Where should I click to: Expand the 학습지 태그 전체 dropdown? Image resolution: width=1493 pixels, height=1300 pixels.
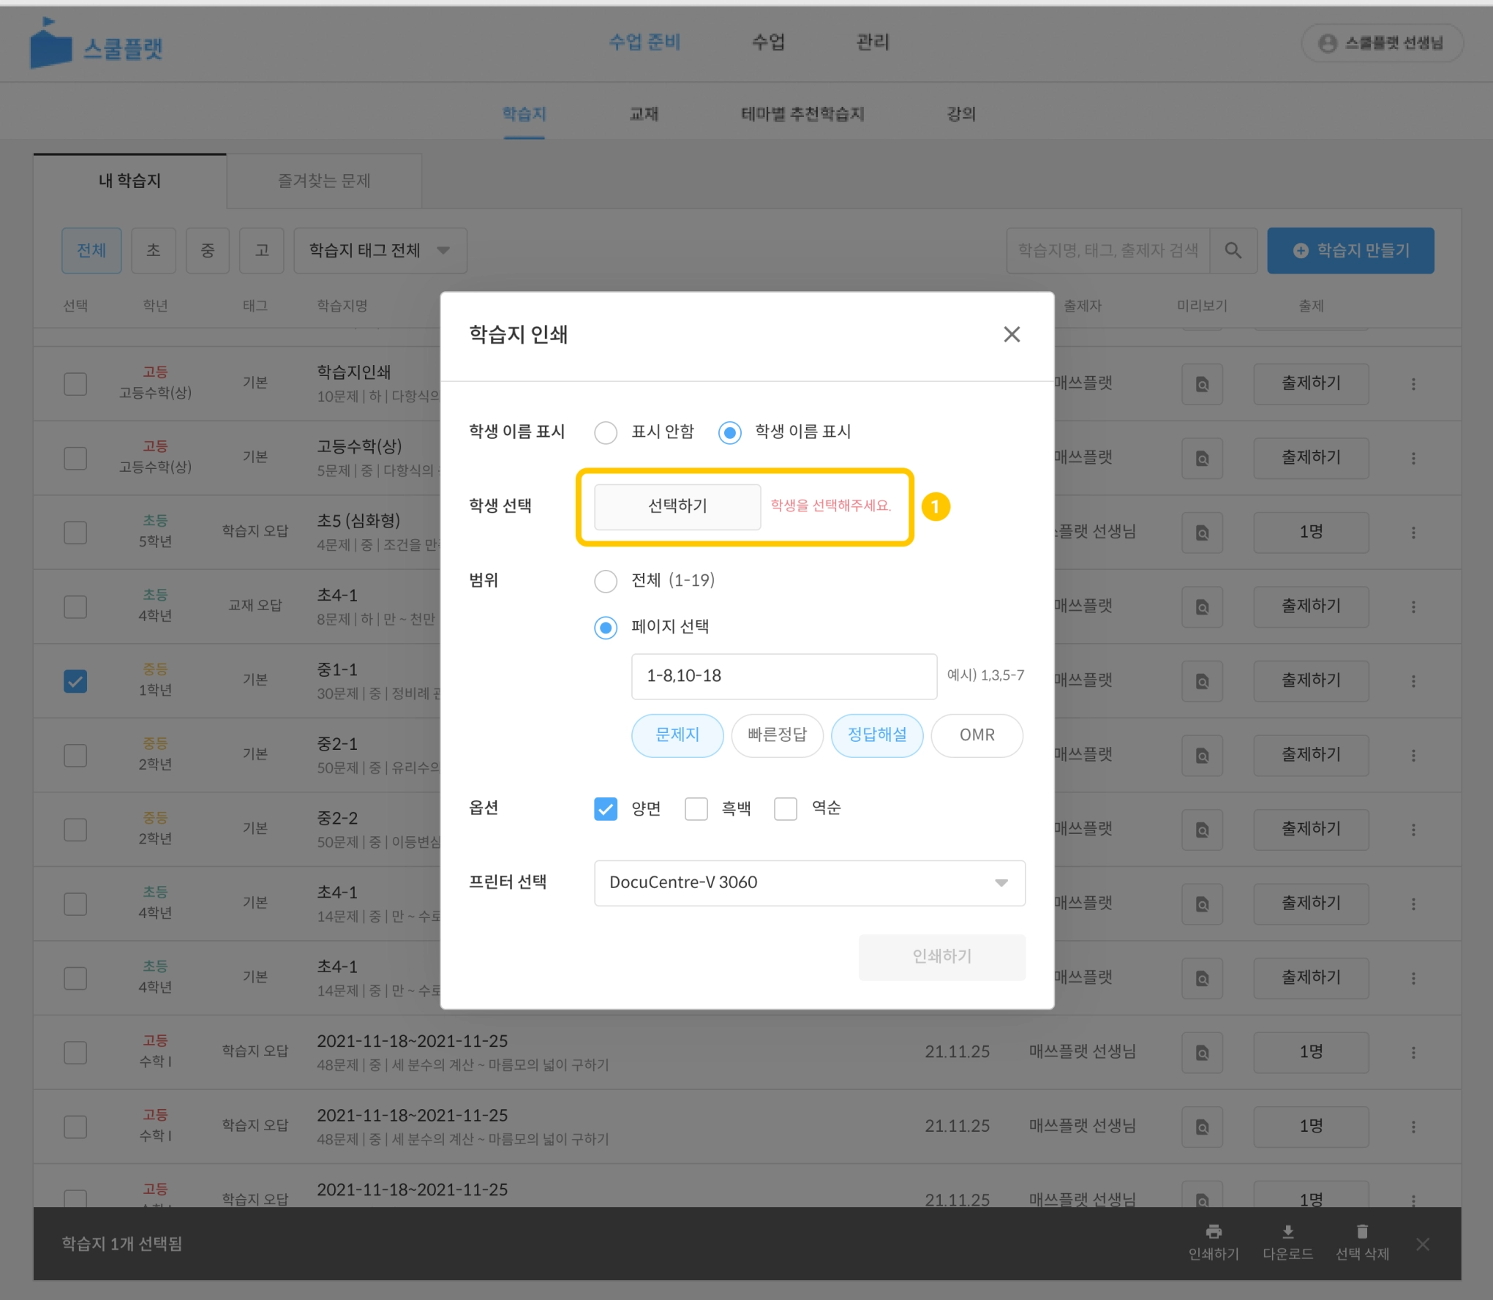pos(380,251)
